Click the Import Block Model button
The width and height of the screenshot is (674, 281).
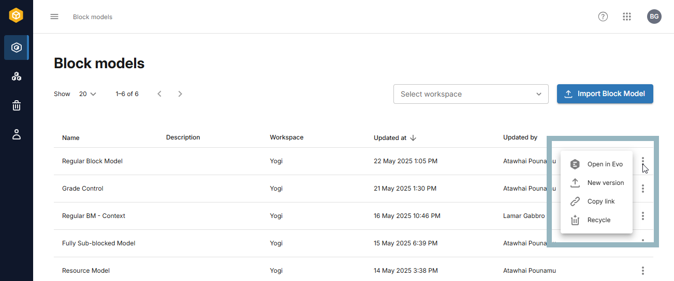coord(605,94)
